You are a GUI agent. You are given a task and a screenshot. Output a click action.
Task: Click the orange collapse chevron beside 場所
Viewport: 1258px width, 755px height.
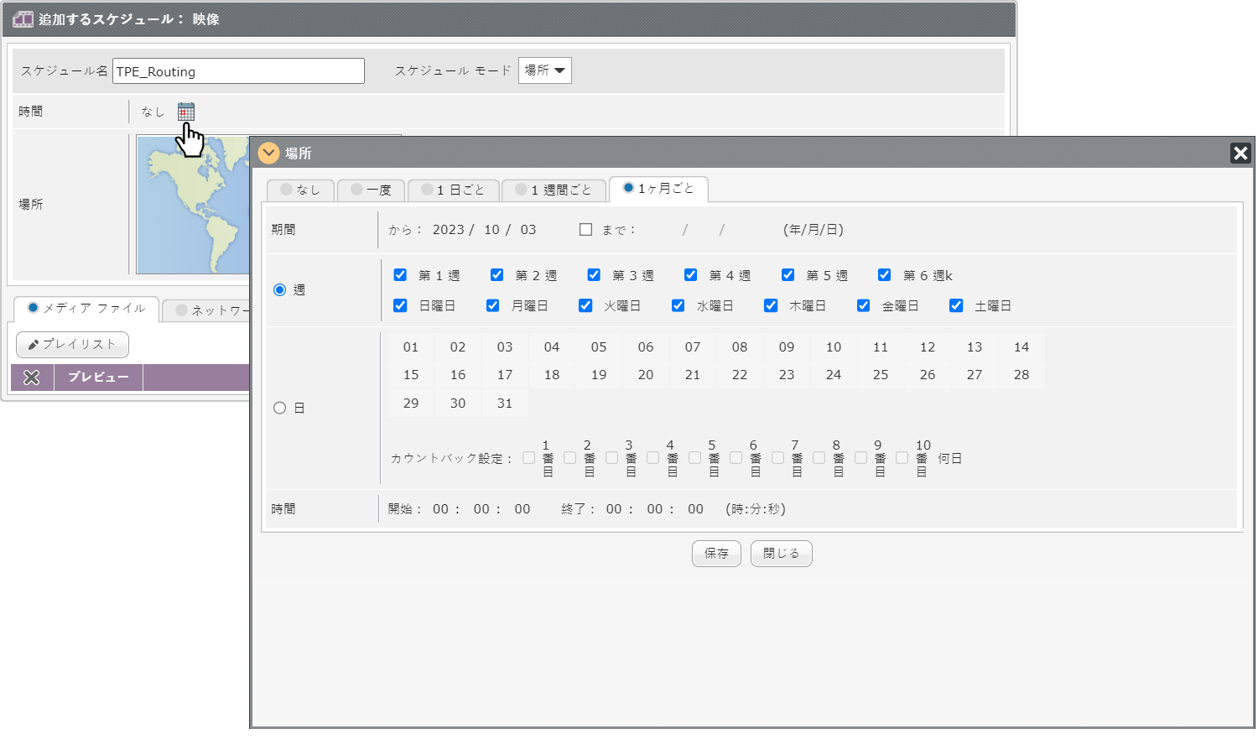click(268, 153)
